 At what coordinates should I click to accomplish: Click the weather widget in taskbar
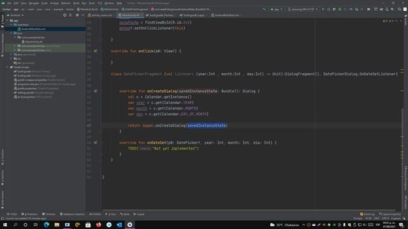[x=285, y=225]
